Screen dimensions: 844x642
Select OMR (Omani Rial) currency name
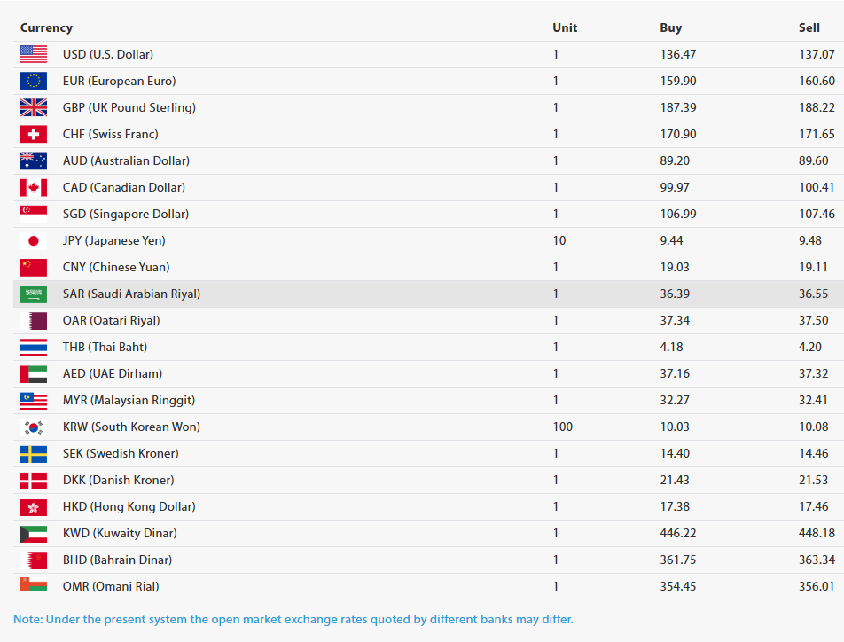(x=111, y=586)
